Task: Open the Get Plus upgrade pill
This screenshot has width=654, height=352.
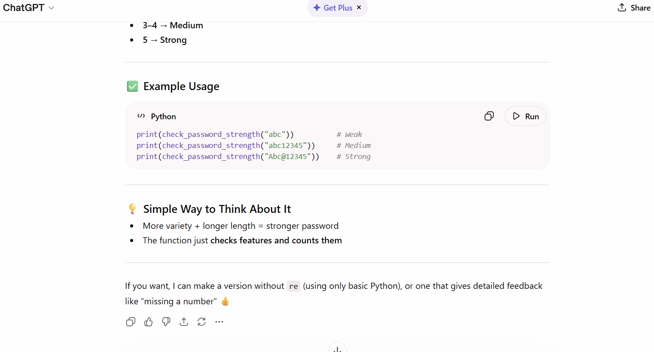Action: coord(335,8)
